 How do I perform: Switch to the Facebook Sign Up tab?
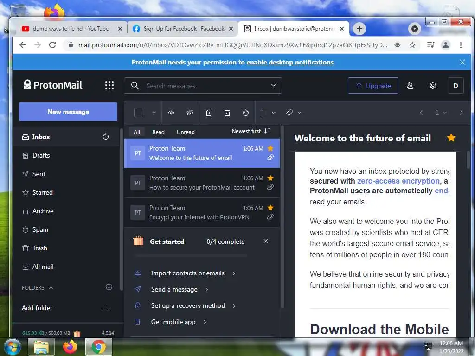point(183,29)
